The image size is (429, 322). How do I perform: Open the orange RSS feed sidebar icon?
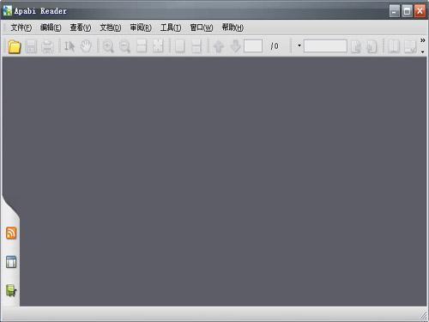(11, 233)
